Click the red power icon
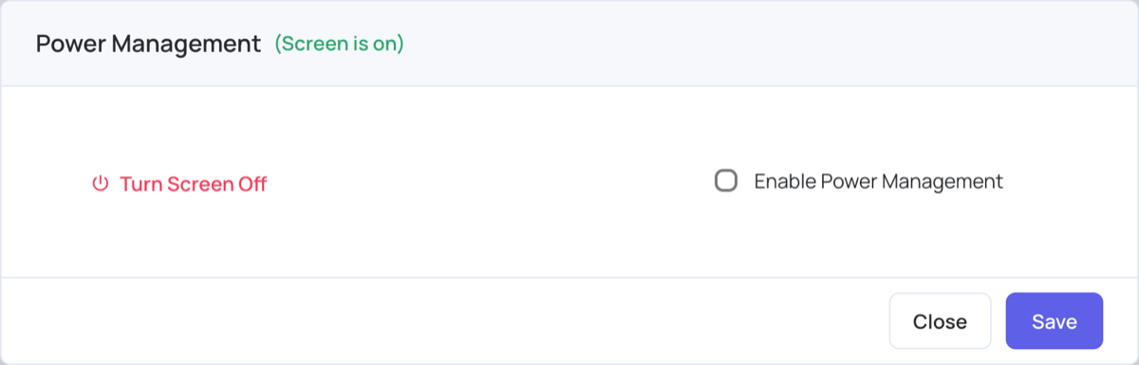 [x=101, y=184]
